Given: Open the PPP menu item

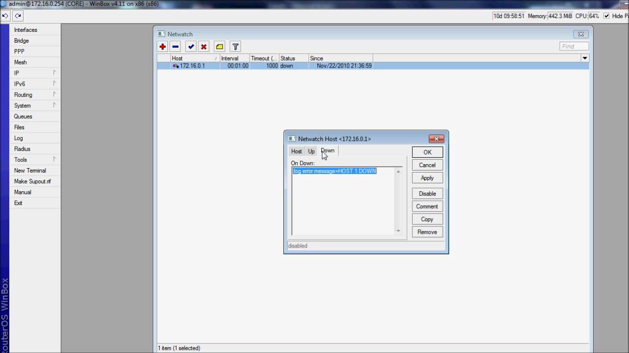Looking at the screenshot, I should 35,51.
